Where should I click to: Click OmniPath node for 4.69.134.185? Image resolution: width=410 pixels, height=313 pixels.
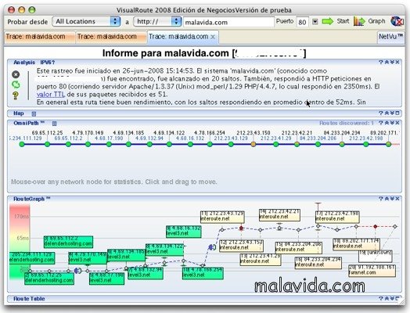(x=128, y=144)
